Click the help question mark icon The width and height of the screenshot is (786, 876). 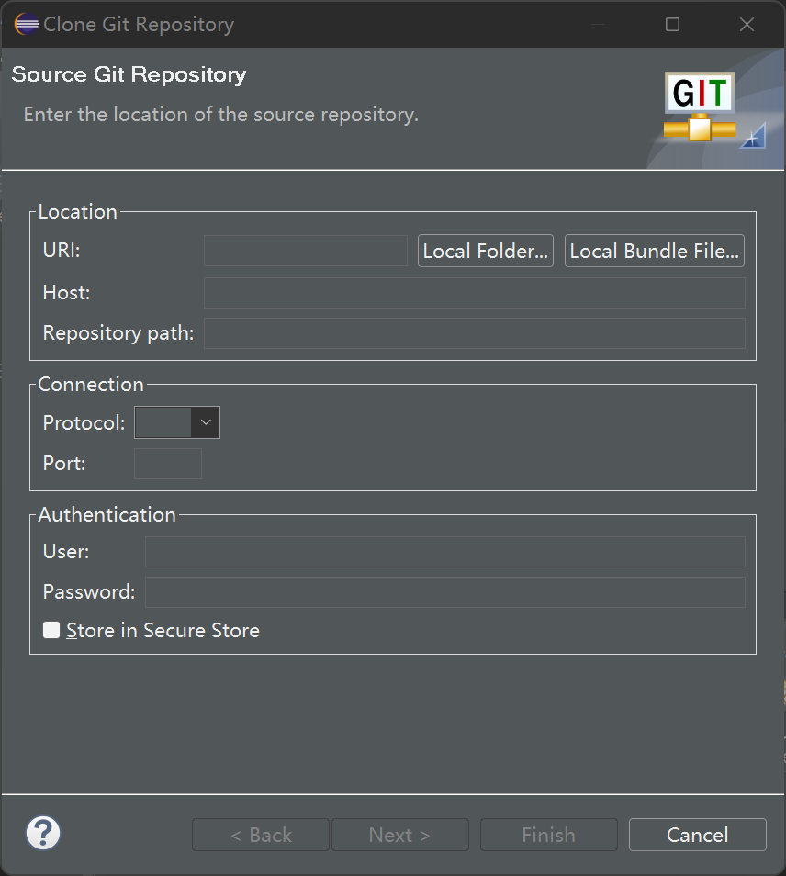(x=42, y=834)
